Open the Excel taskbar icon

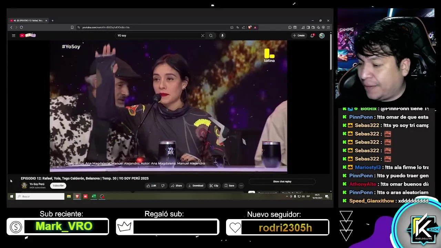(x=94, y=196)
